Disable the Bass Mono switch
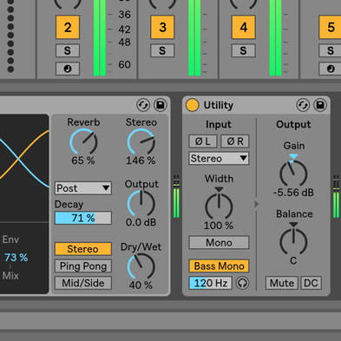The width and height of the screenshot is (341, 341). 219,266
